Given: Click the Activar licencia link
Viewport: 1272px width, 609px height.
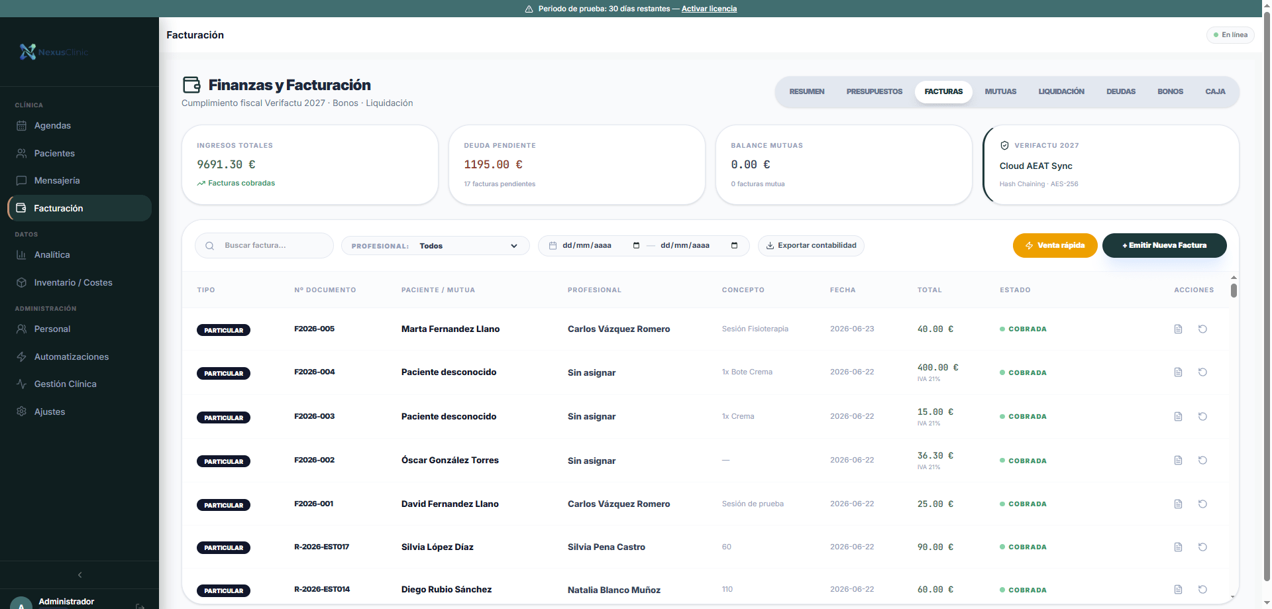Looking at the screenshot, I should point(709,9).
